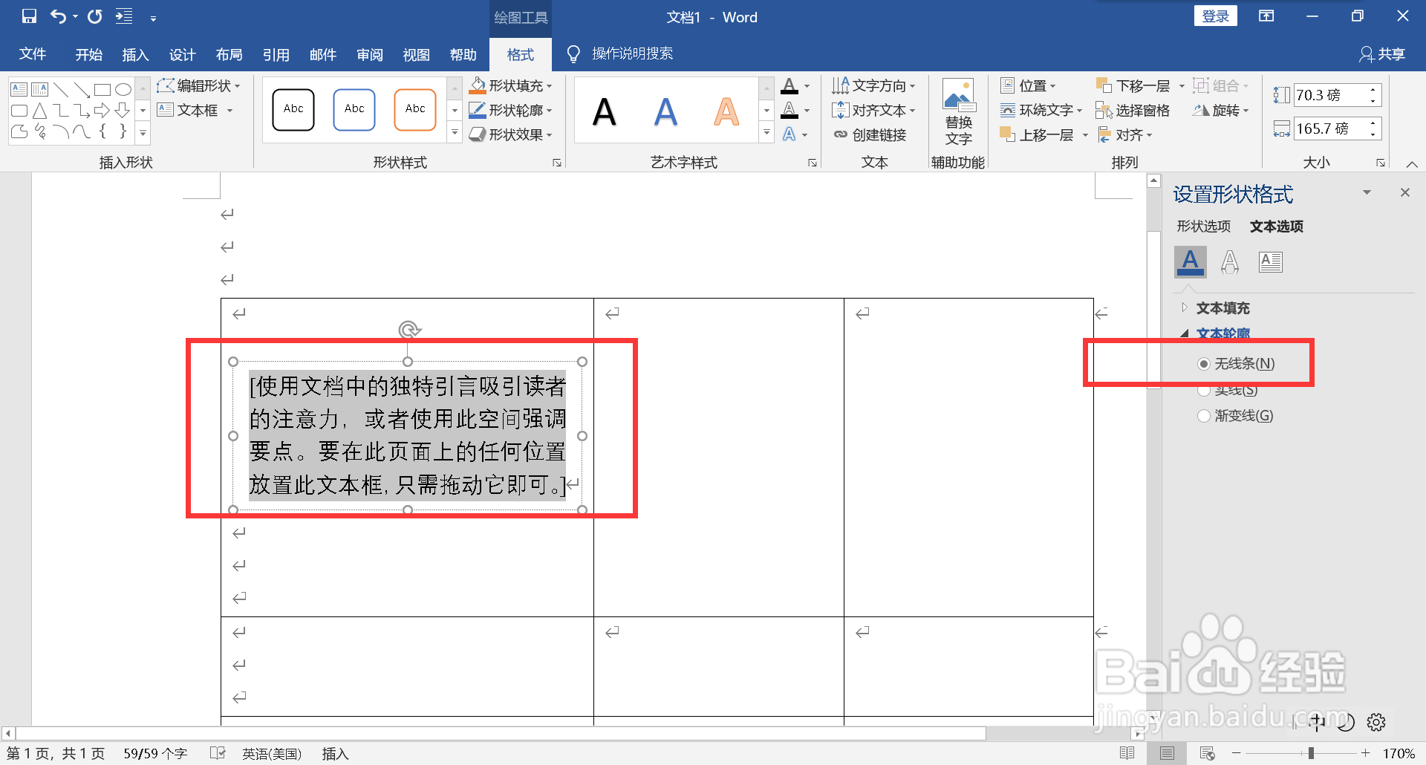Click the 共享 share button
The image size is (1426, 765).
(x=1383, y=53)
